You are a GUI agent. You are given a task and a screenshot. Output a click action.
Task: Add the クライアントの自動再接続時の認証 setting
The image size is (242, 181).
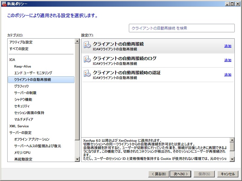[x=227, y=75]
